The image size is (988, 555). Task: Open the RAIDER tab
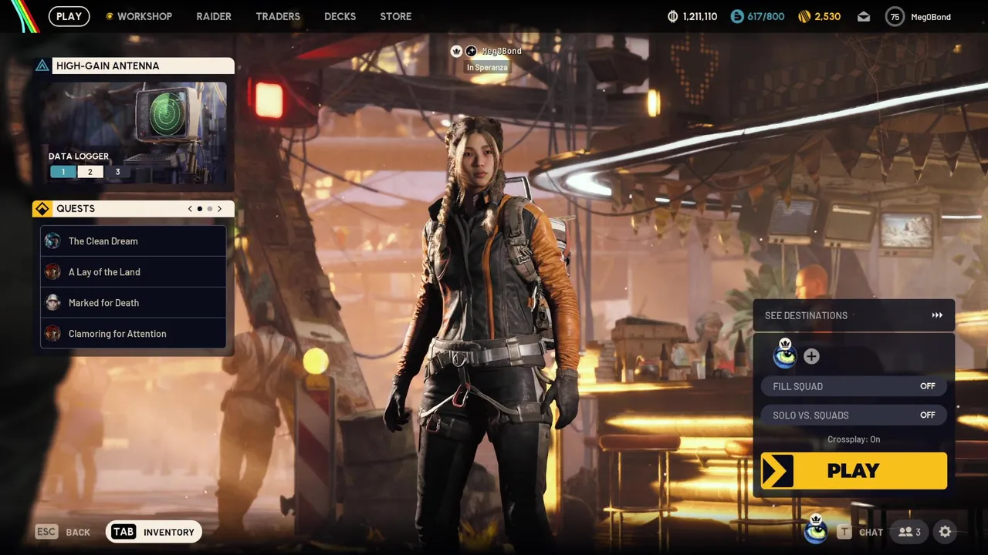tap(214, 16)
